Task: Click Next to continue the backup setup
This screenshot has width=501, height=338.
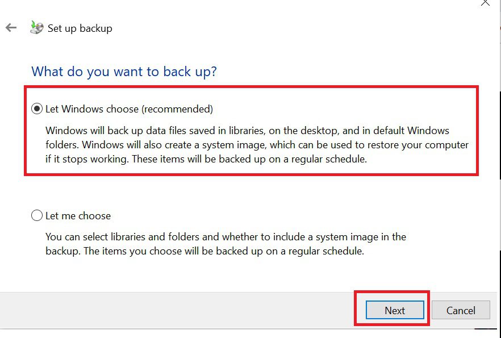Action: (x=395, y=310)
